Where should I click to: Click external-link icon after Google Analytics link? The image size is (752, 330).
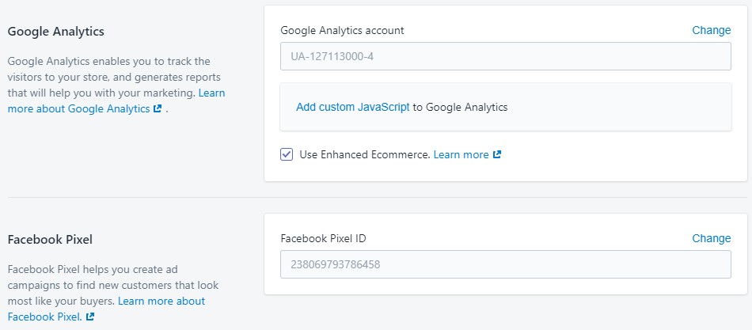(158, 109)
